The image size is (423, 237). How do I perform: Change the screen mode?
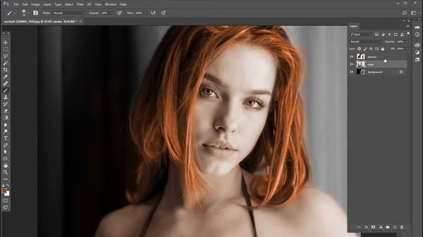coord(5,207)
